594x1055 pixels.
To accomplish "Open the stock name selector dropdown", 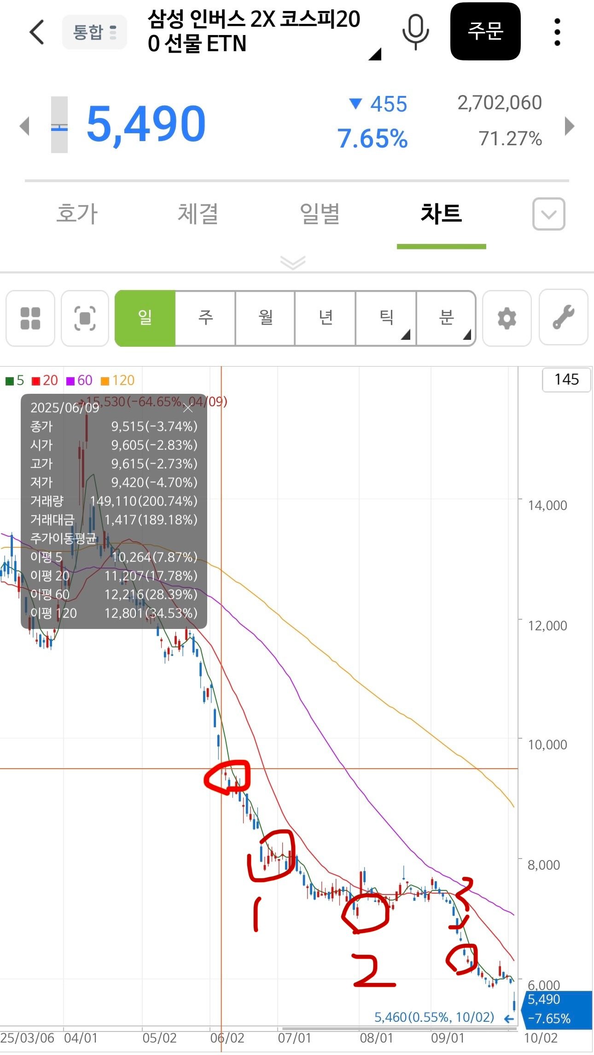I will coord(264,33).
